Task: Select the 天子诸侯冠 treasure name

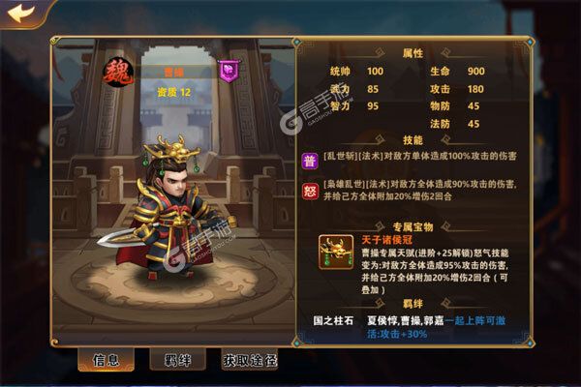Action: [386, 240]
